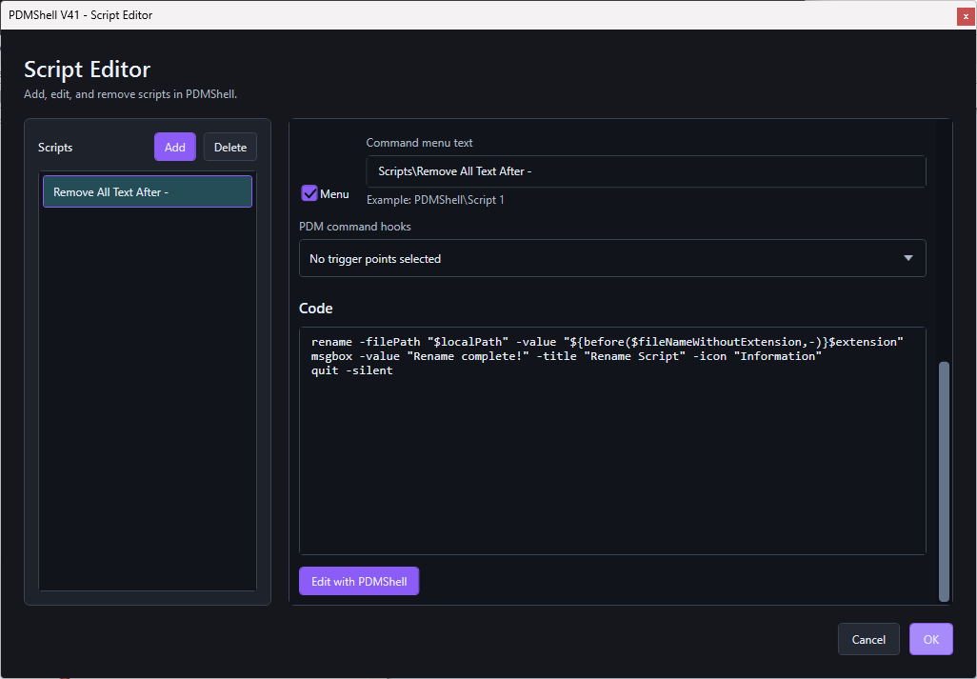Edit the Command menu text field
The image size is (977, 679).
pyautogui.click(x=647, y=171)
